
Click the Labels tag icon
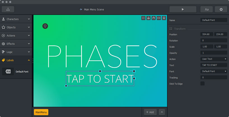[3, 60]
